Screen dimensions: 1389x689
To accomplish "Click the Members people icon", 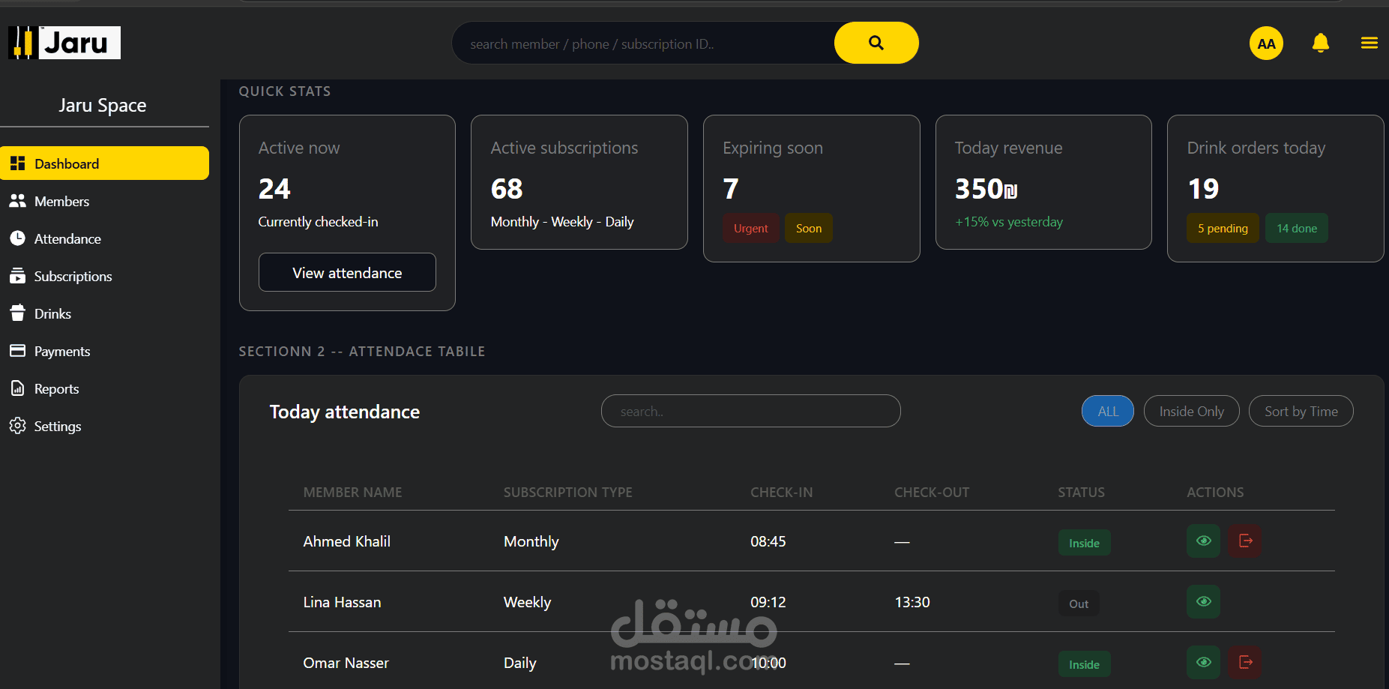I will [x=18, y=201].
